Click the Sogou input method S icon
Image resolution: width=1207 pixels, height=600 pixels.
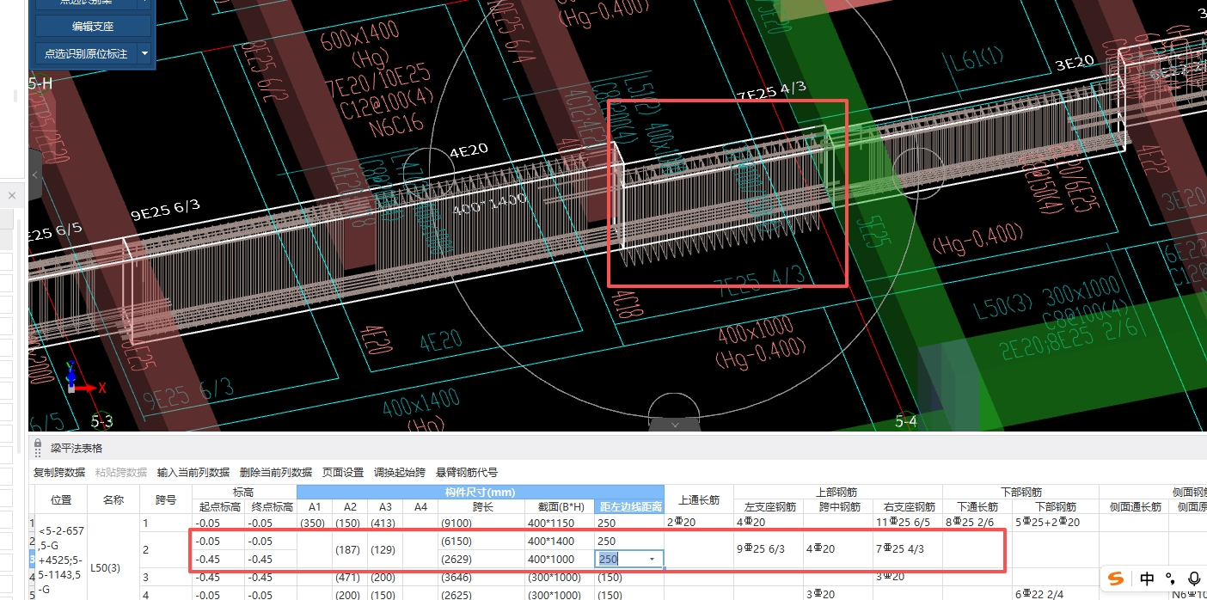(x=1116, y=579)
